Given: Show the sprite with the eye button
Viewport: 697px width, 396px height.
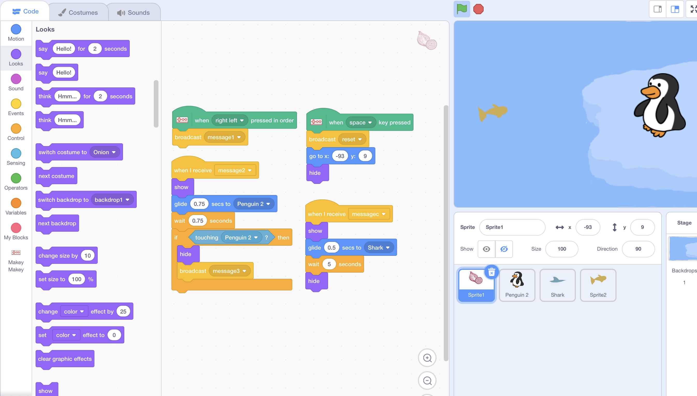Looking at the screenshot, I should (486, 249).
